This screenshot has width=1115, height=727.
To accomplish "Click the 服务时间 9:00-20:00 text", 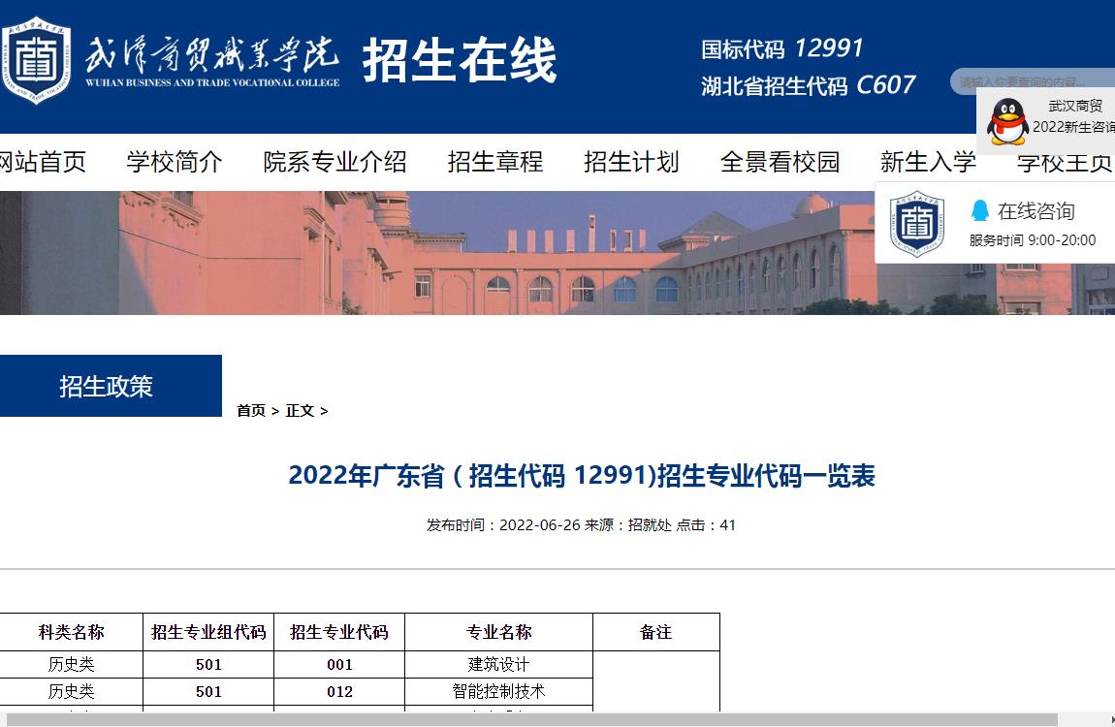I will pyautogui.click(x=1032, y=240).
